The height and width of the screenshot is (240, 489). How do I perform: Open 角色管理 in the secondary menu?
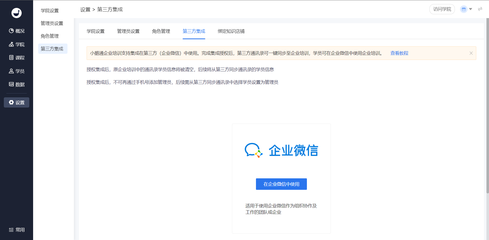[x=50, y=36]
